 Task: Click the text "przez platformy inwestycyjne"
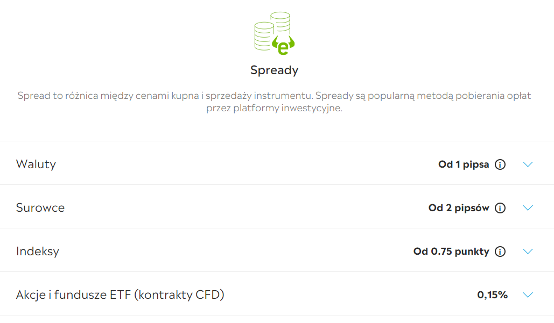tap(274, 108)
